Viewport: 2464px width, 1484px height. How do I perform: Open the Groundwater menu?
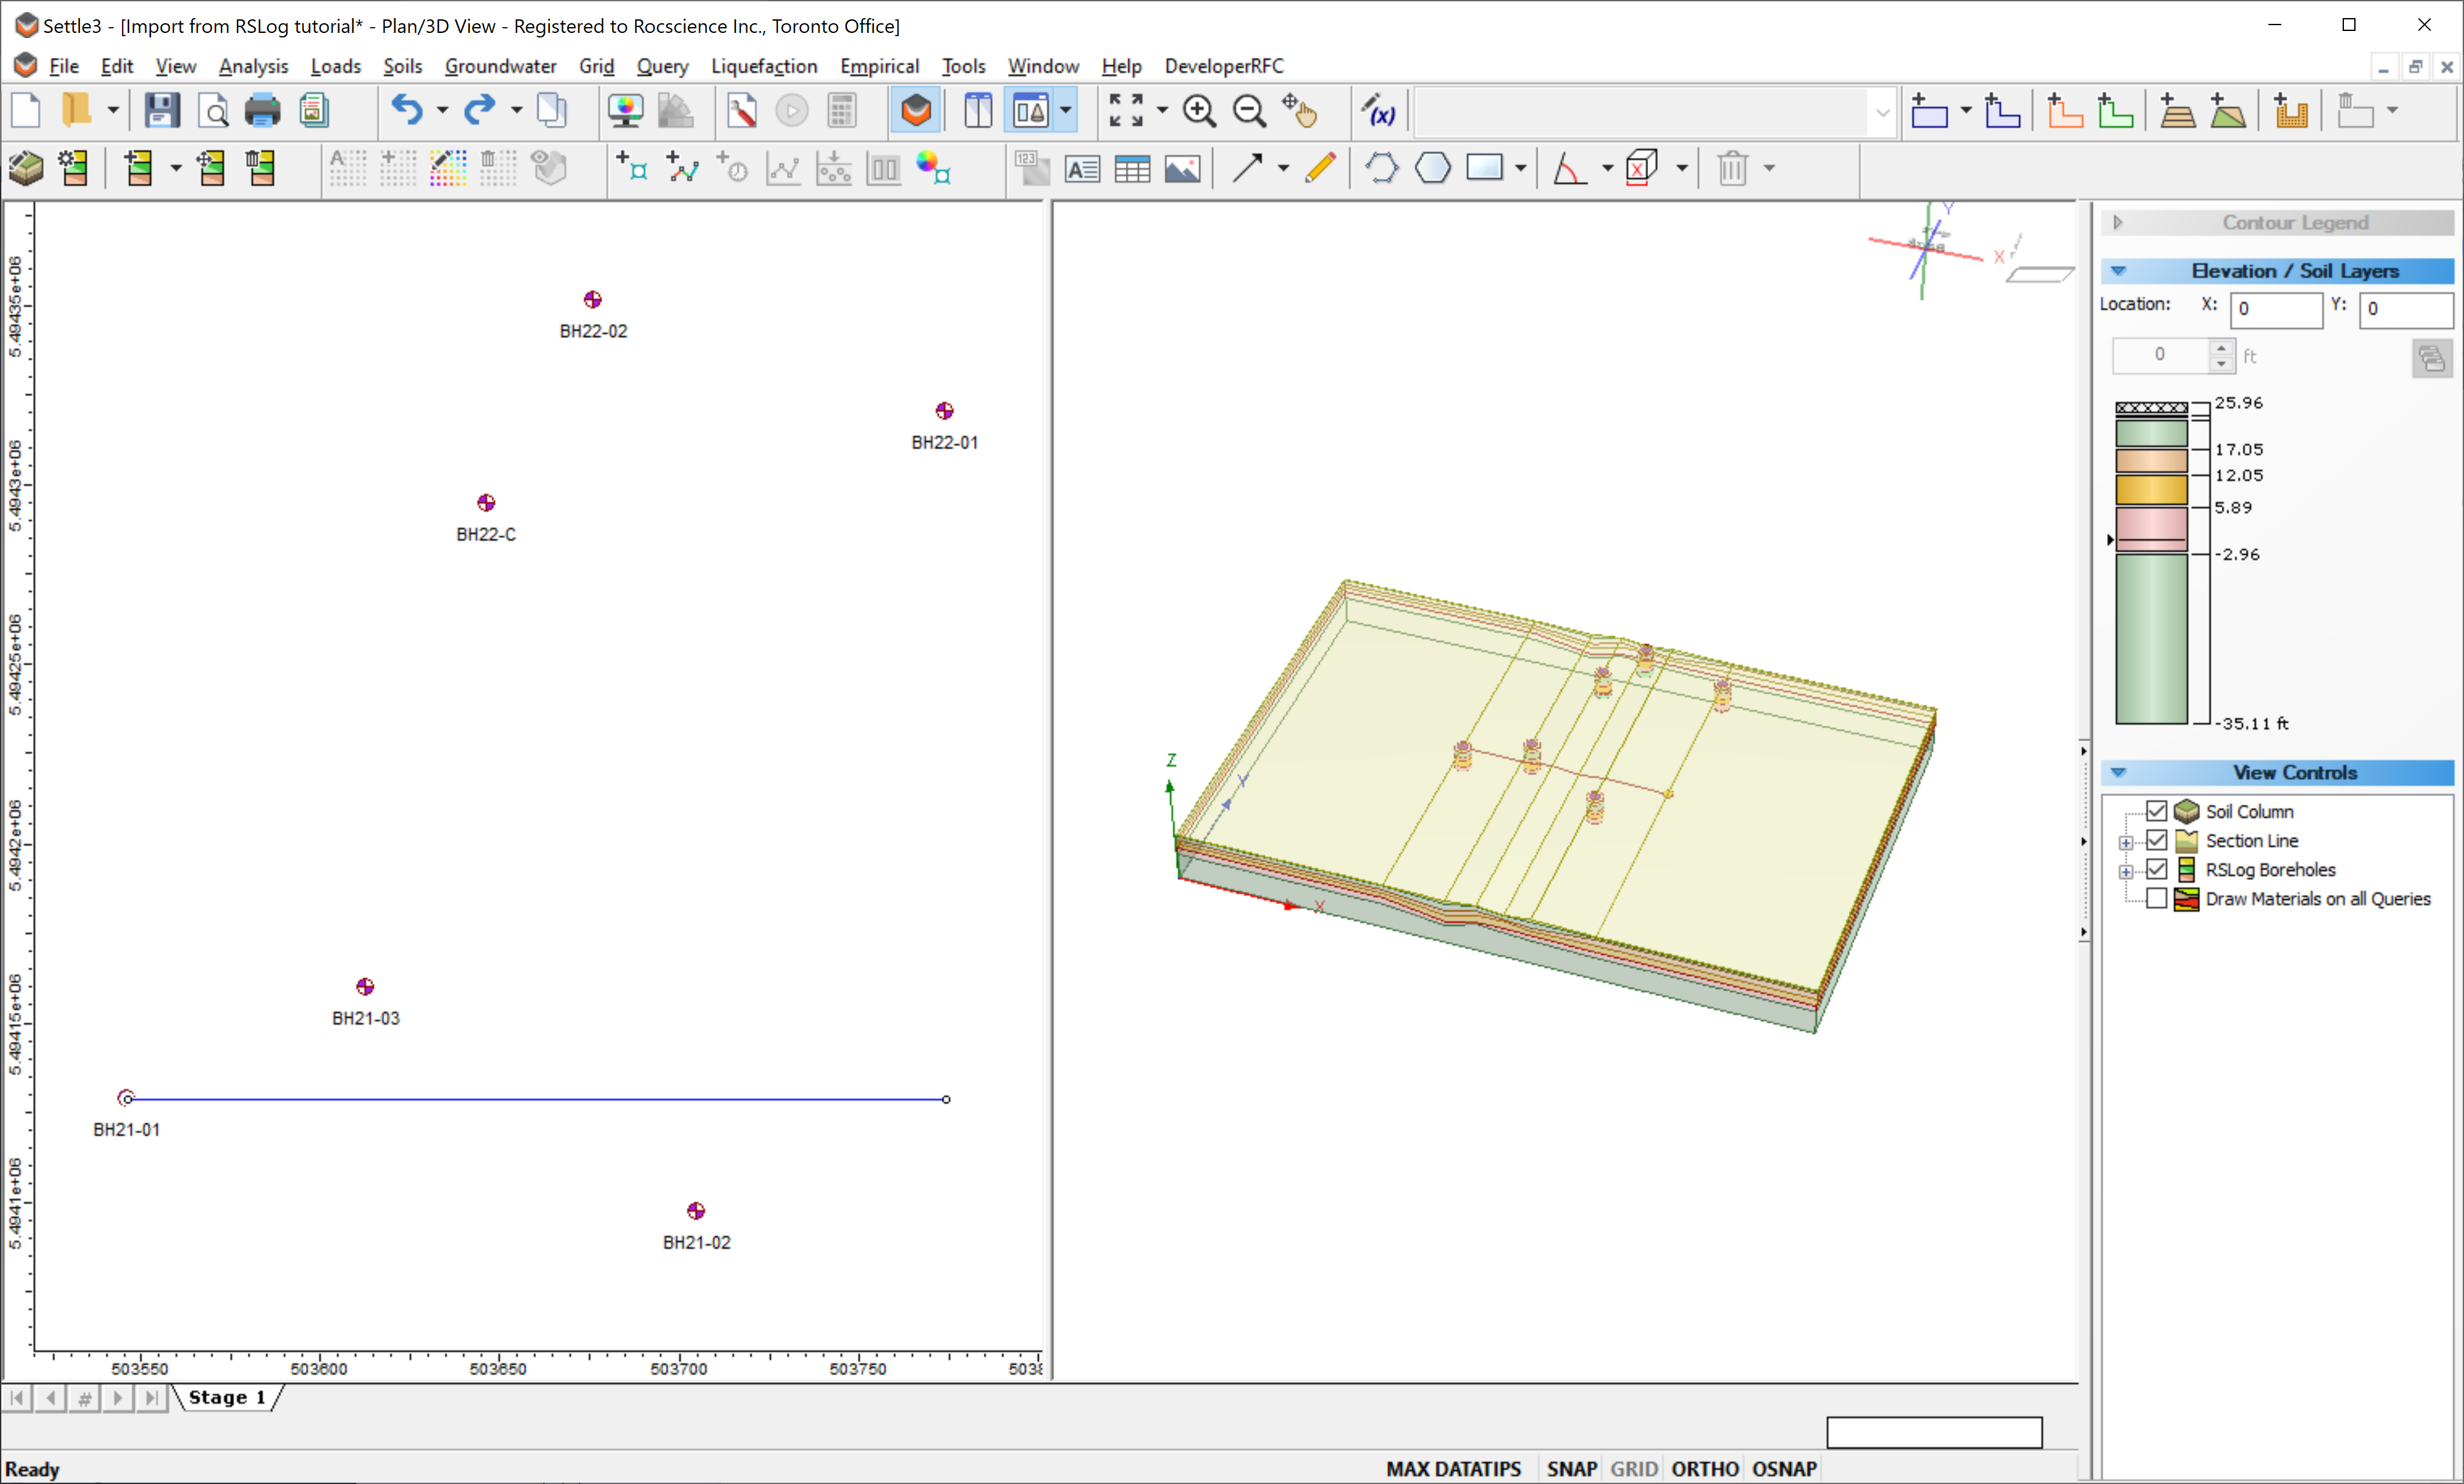(x=500, y=66)
